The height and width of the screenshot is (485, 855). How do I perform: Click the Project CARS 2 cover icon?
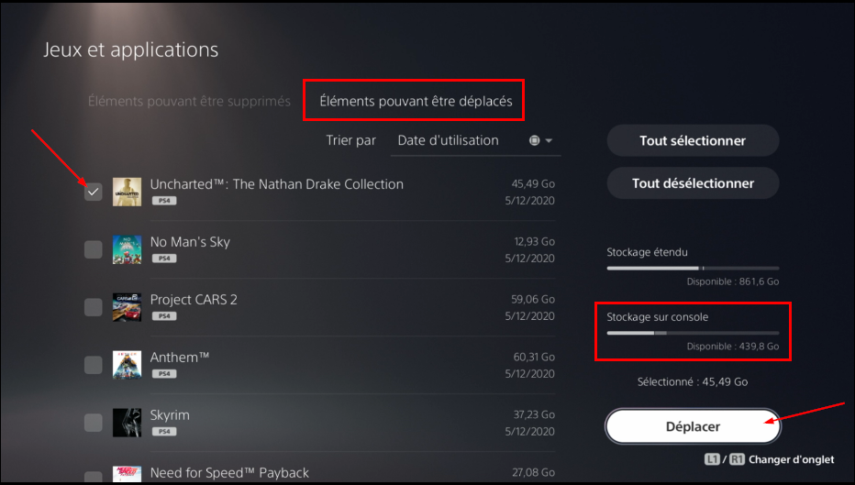point(127,307)
